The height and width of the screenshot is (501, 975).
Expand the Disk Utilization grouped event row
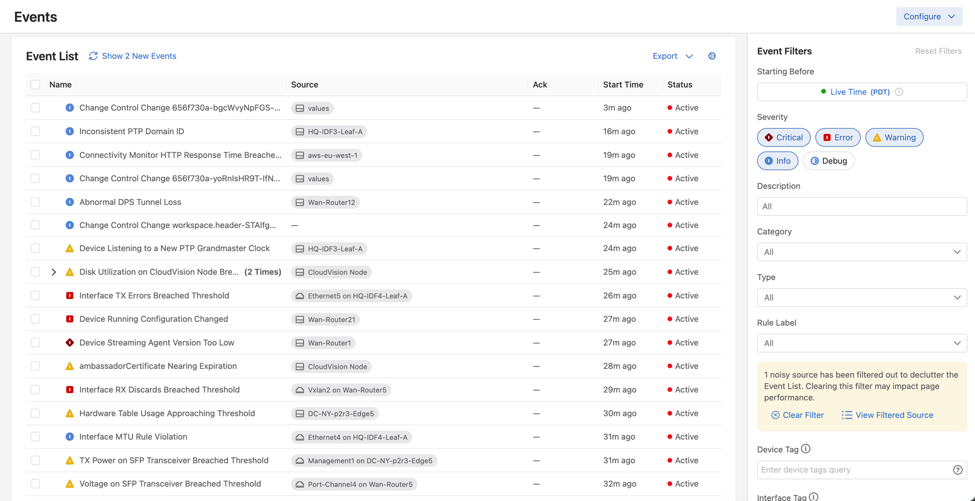(x=54, y=272)
